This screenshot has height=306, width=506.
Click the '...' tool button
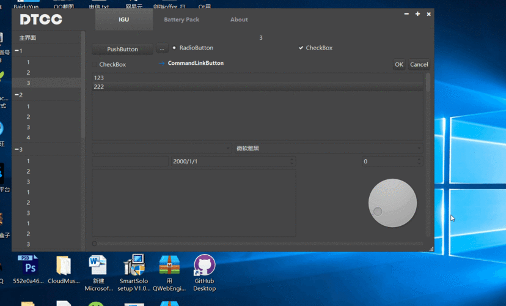162,48
